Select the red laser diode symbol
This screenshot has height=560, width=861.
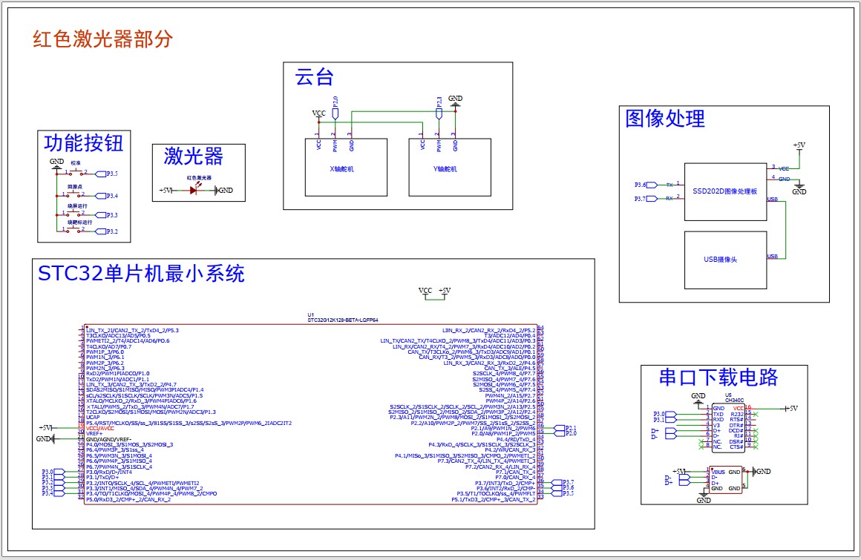(194, 190)
